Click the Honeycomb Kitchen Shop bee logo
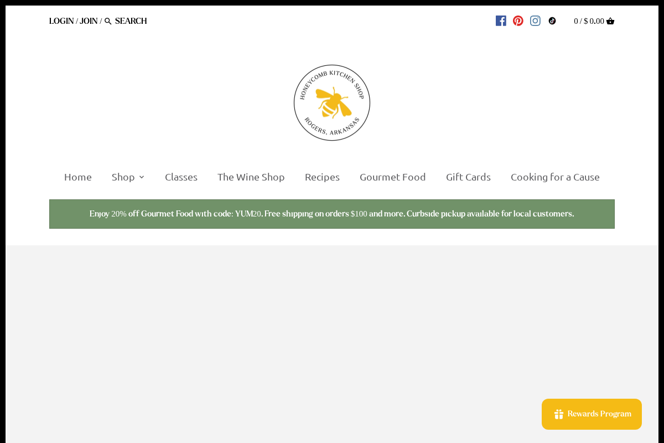Viewport: 664px width, 443px height. coord(332,103)
